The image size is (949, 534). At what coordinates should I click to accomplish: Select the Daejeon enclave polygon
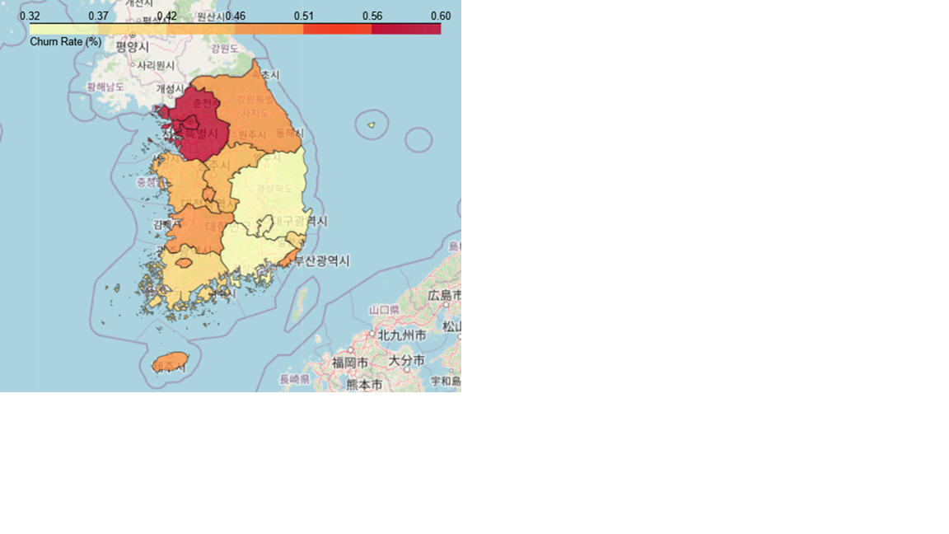(208, 194)
